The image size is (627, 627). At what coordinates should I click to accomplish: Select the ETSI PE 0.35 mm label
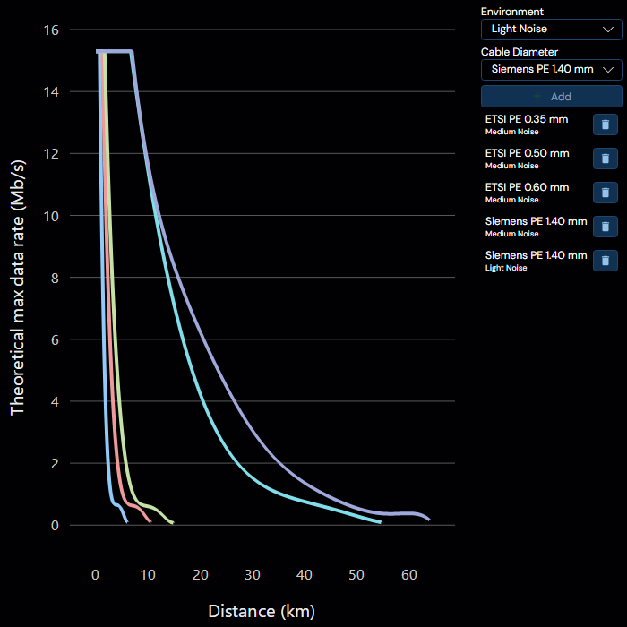pyautogui.click(x=527, y=119)
